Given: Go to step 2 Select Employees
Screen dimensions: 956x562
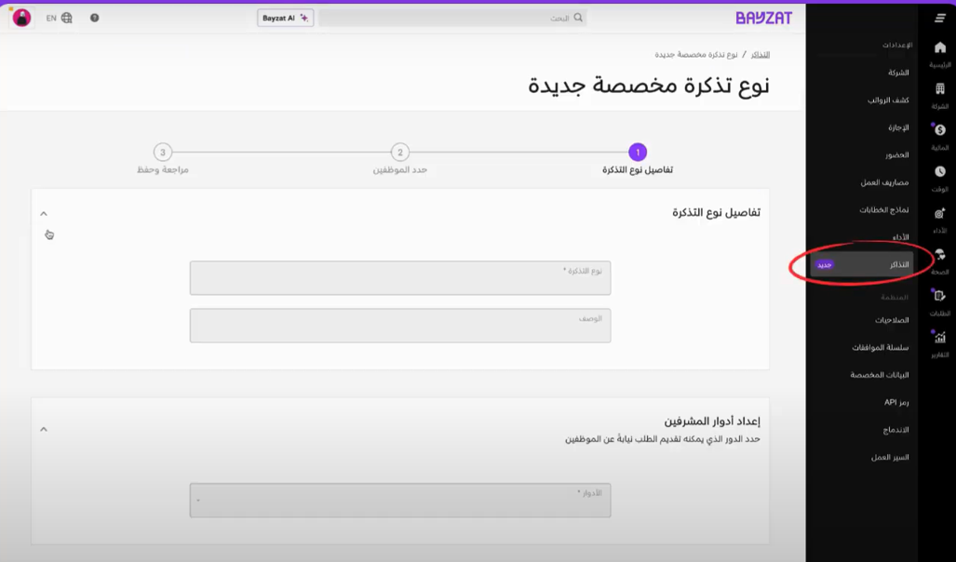Looking at the screenshot, I should (x=399, y=153).
